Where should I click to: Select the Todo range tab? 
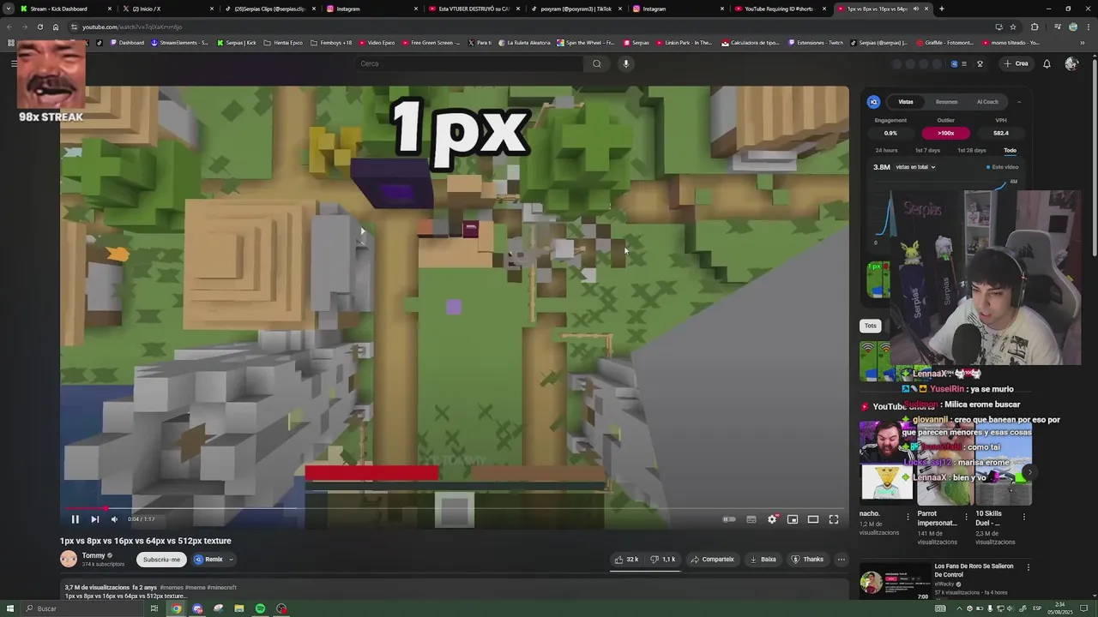pos(1011,150)
